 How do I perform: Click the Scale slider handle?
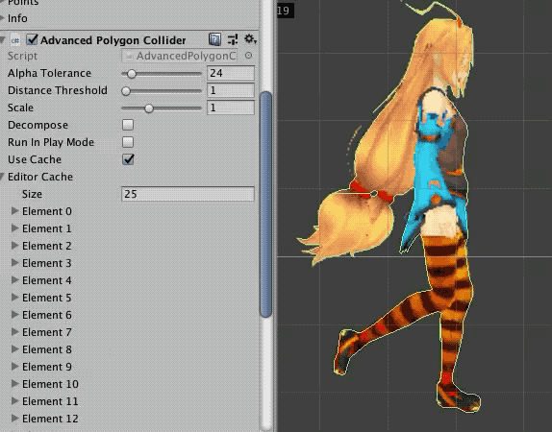tap(149, 108)
